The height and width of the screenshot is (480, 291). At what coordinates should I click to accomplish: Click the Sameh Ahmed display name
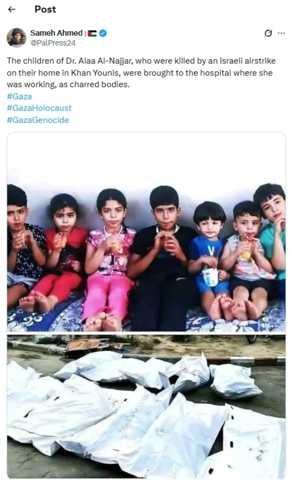click(x=56, y=33)
